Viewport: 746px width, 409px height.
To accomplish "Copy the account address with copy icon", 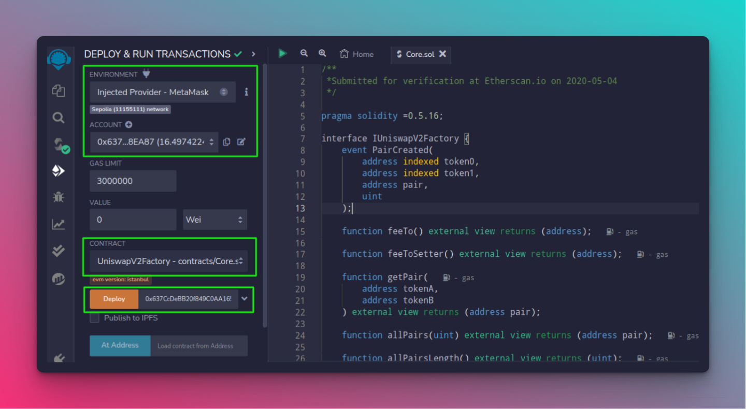I will (x=227, y=142).
